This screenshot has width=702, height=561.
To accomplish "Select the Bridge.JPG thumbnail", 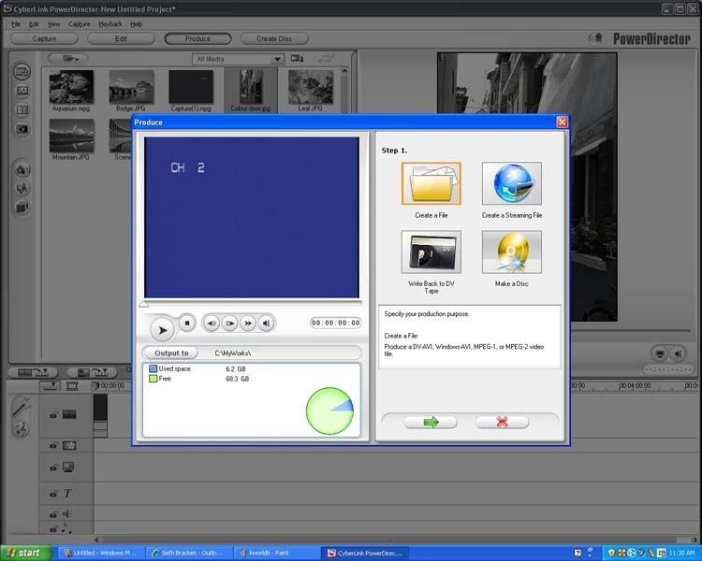I will pos(131,87).
